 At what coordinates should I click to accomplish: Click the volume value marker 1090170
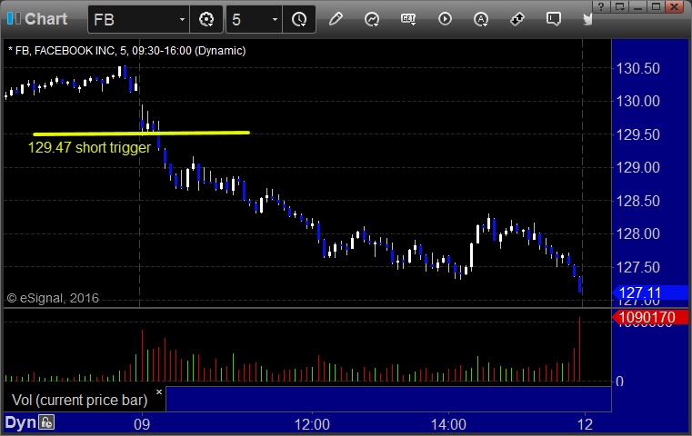click(x=650, y=317)
